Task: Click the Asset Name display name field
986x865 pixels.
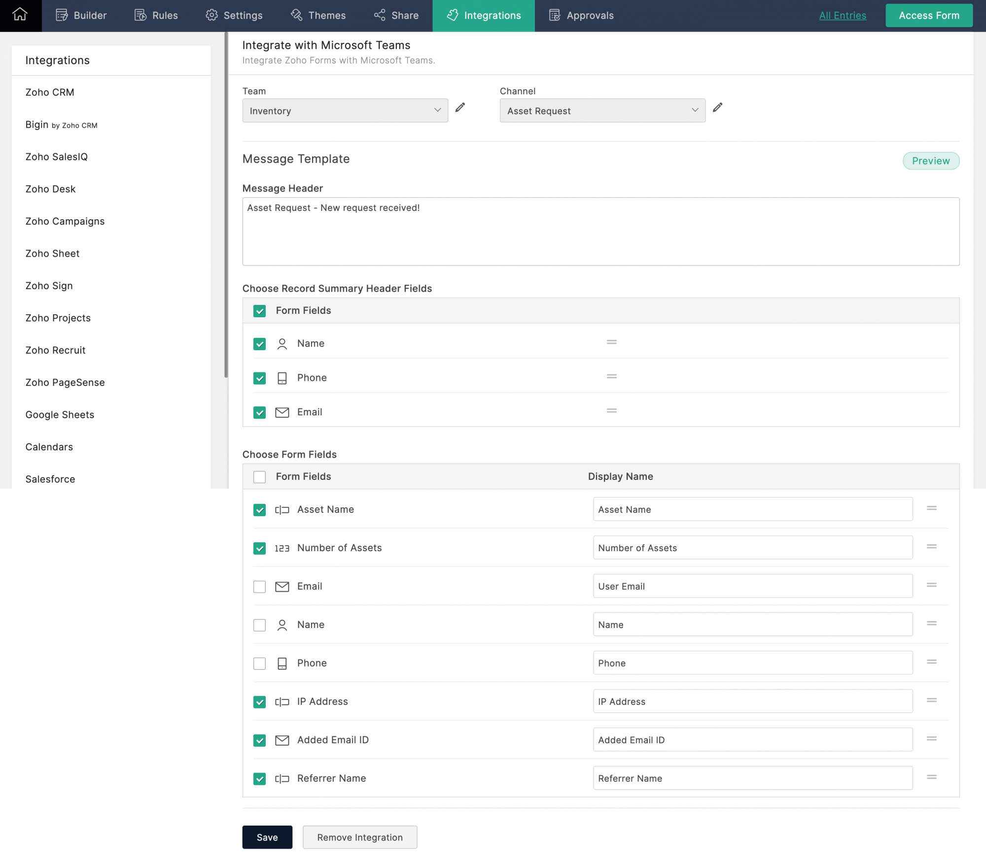Action: click(753, 509)
